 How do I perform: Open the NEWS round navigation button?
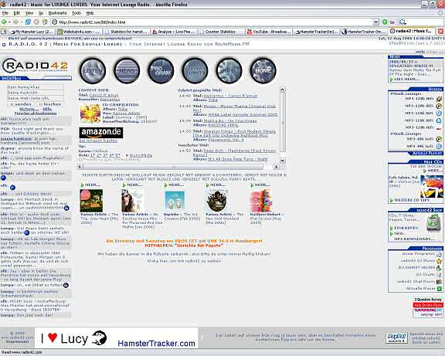point(127,70)
